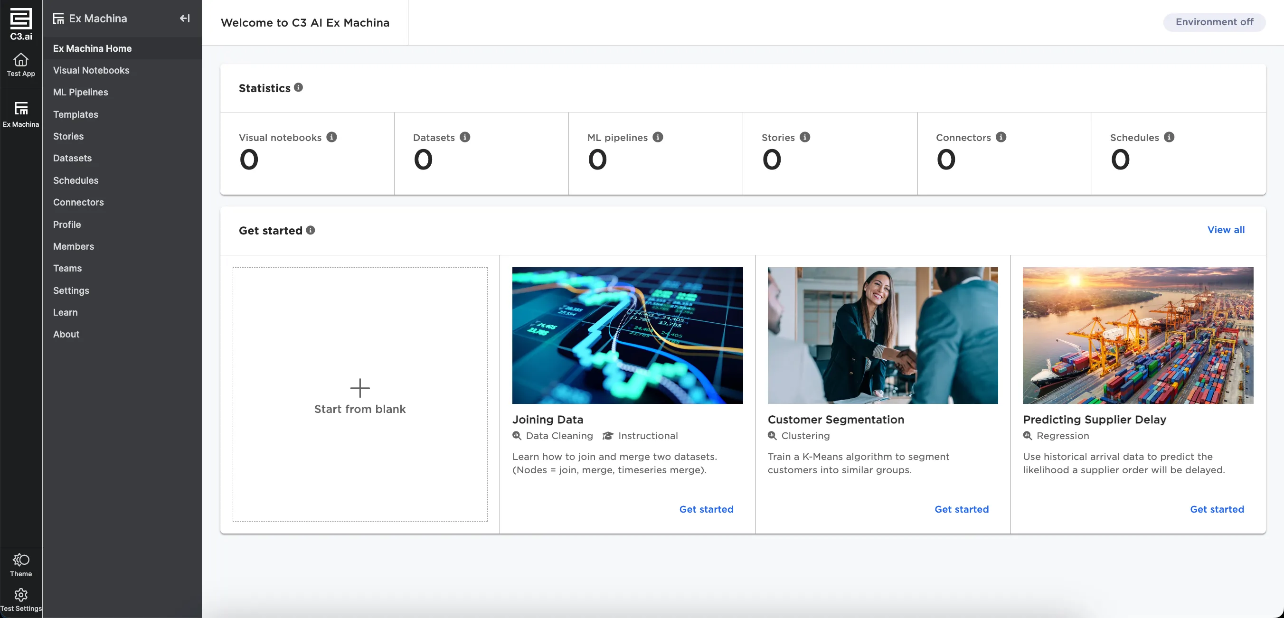Open the Predicting Supplier Delay thumbnail
The image size is (1284, 618).
(1137, 336)
